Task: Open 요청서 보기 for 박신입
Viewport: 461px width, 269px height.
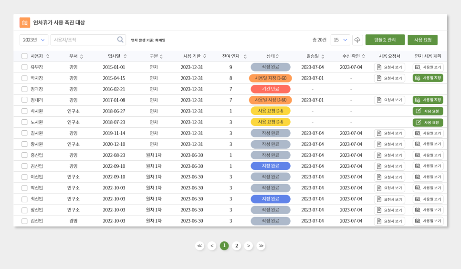Action: coord(389,188)
